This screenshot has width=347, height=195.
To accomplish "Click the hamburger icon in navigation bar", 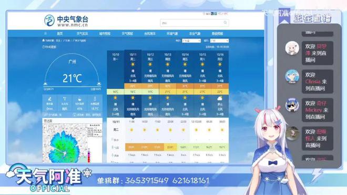I will tap(45, 34).
